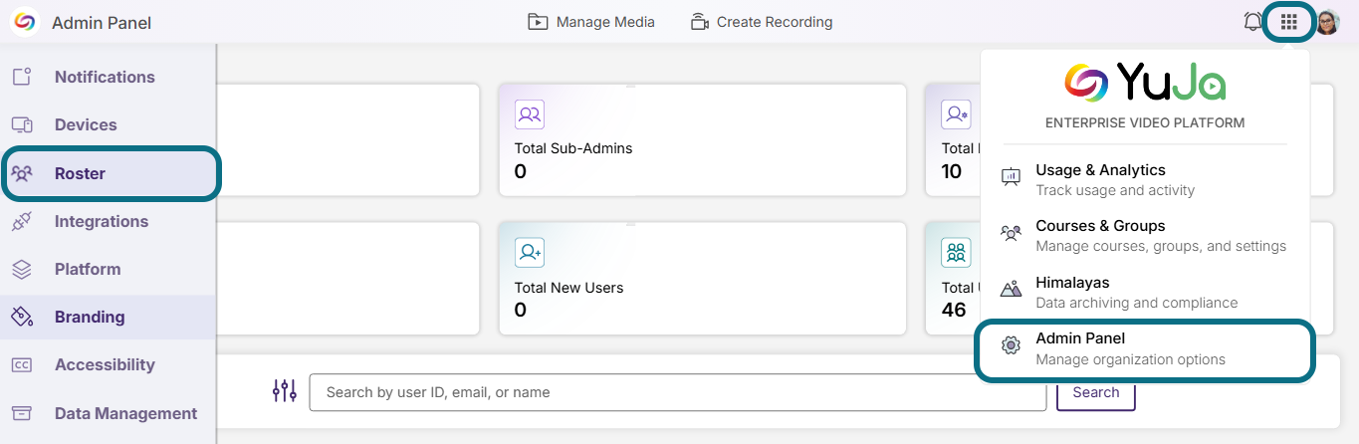1359x444 pixels.
Task: Click the user profile avatar
Action: click(1327, 22)
